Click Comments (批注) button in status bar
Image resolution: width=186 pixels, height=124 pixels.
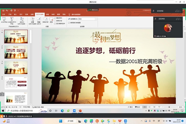(137, 107)
